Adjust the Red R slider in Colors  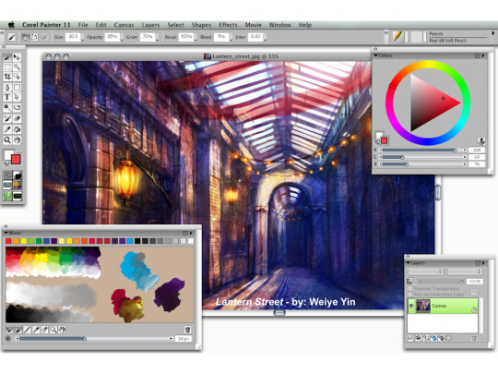tap(422, 150)
